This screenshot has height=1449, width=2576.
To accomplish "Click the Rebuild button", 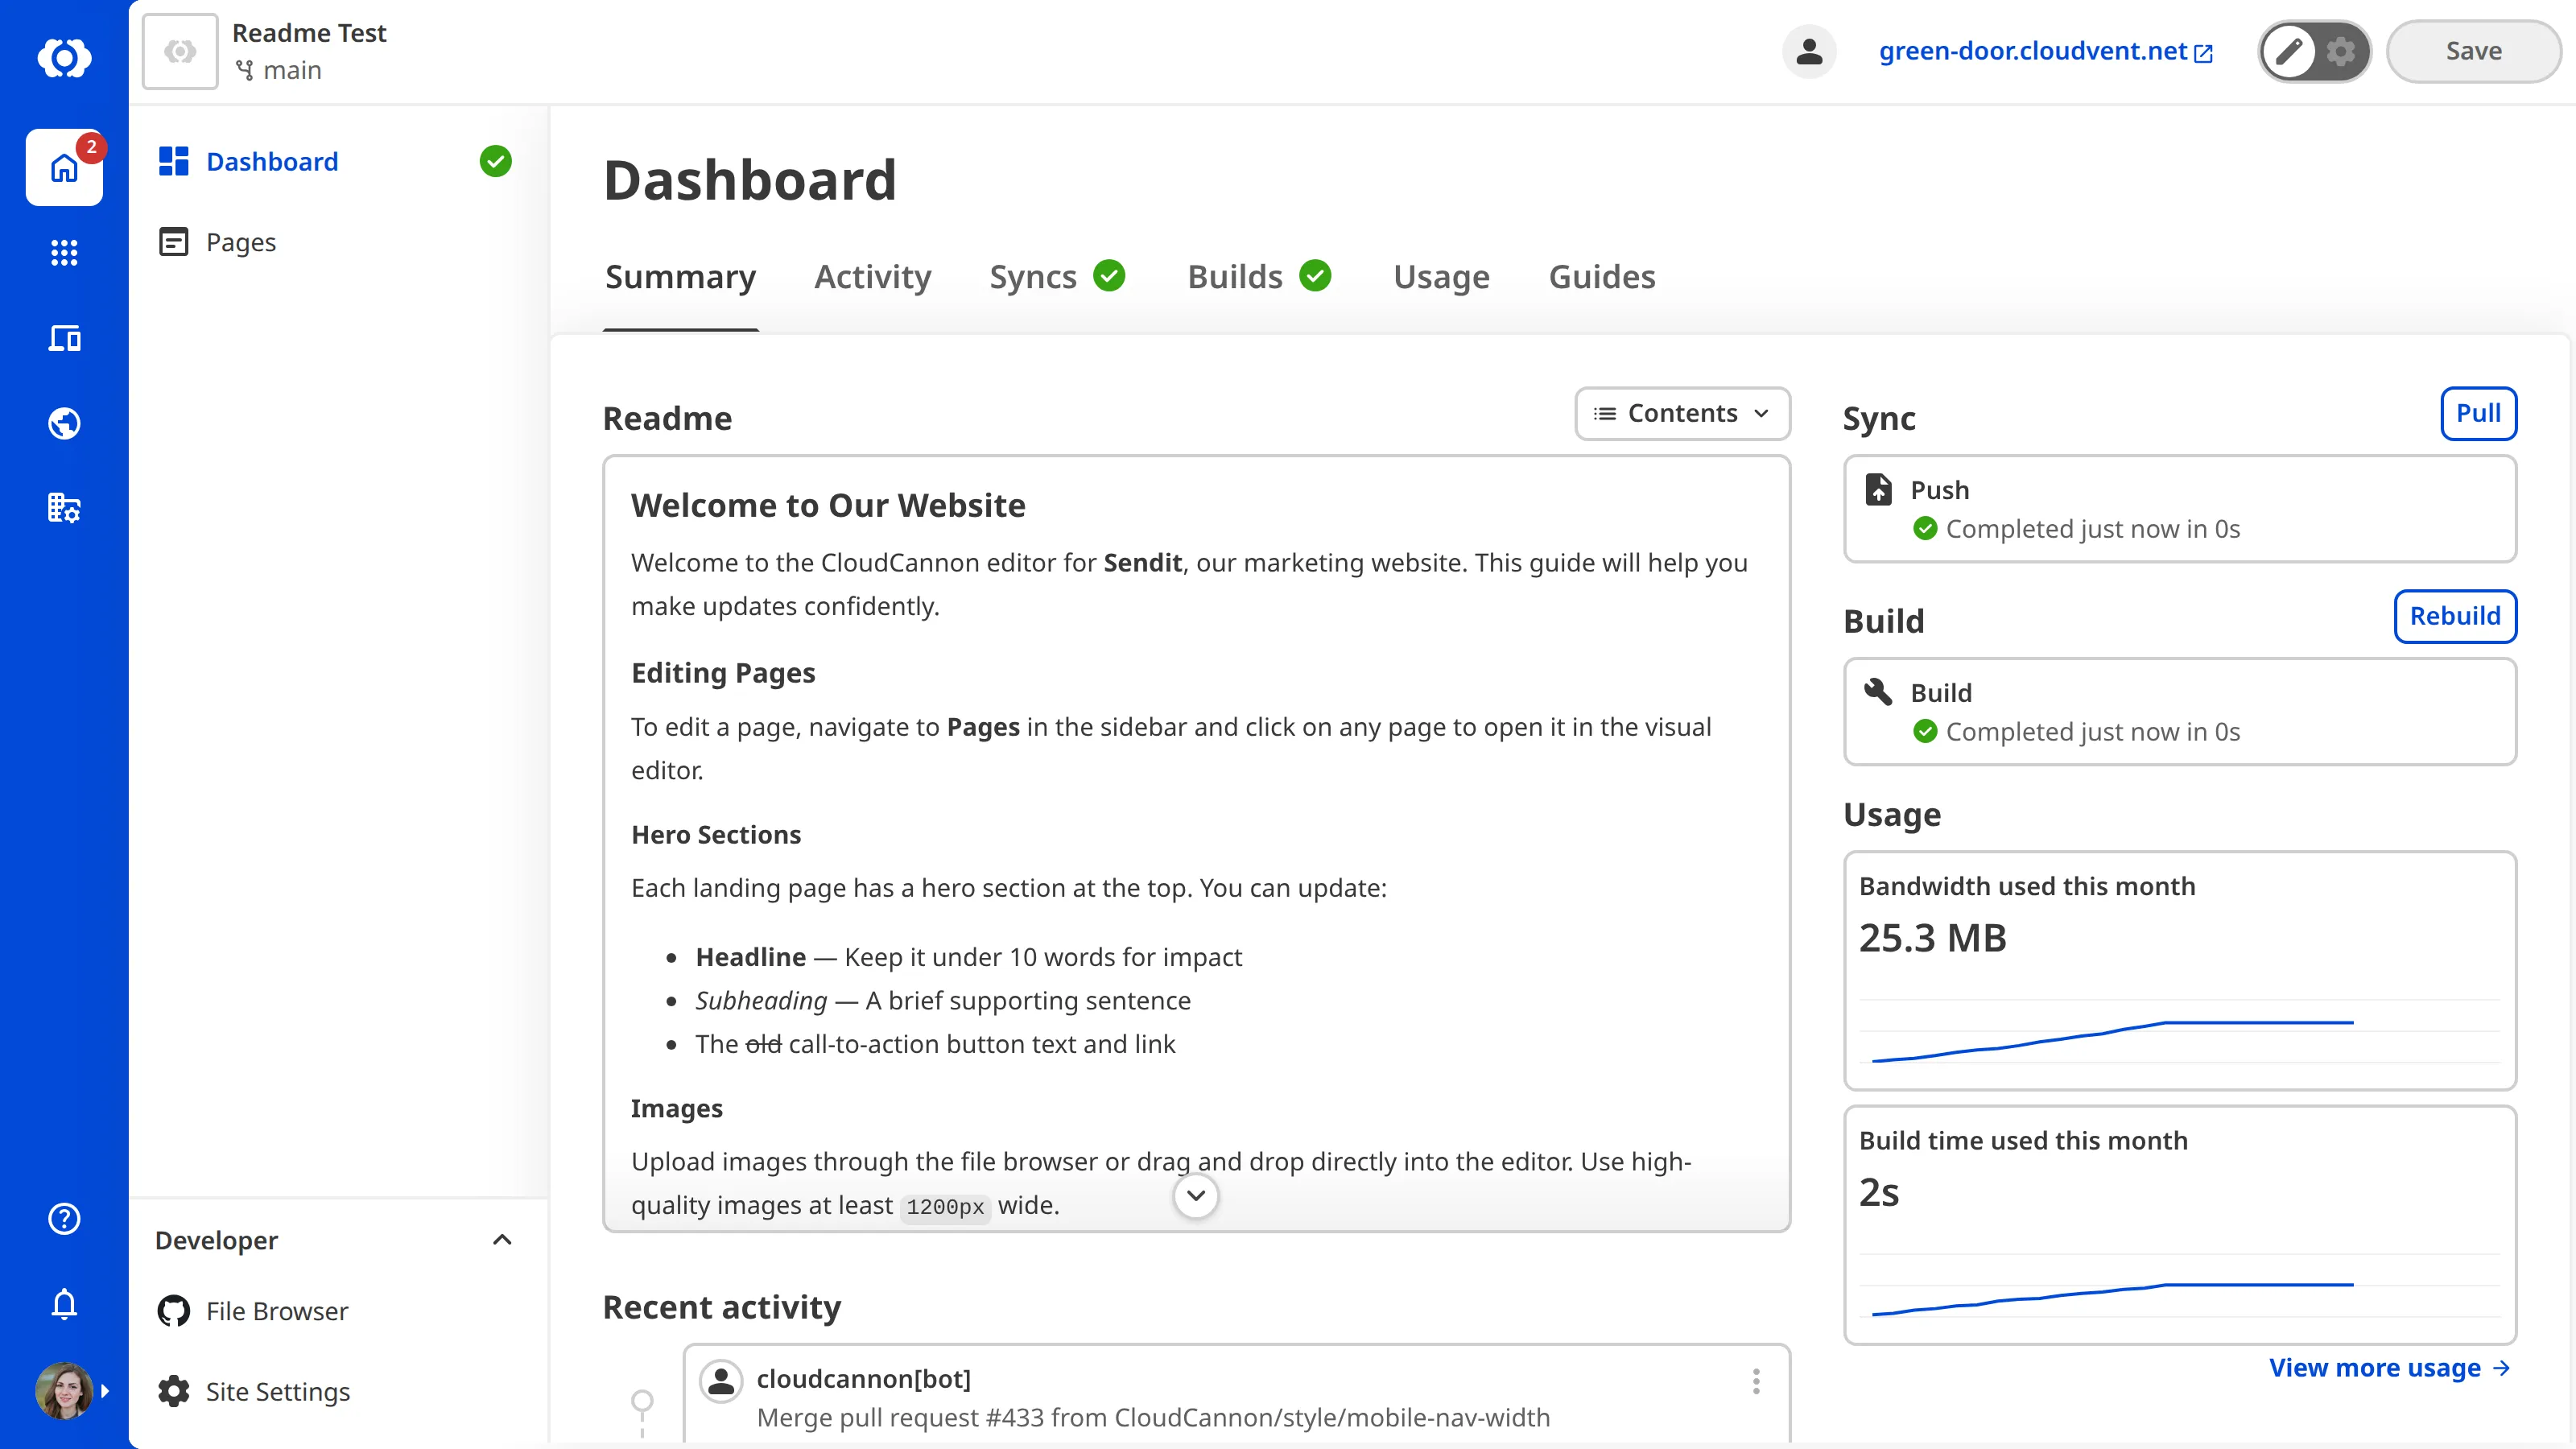I will pos(2455,617).
